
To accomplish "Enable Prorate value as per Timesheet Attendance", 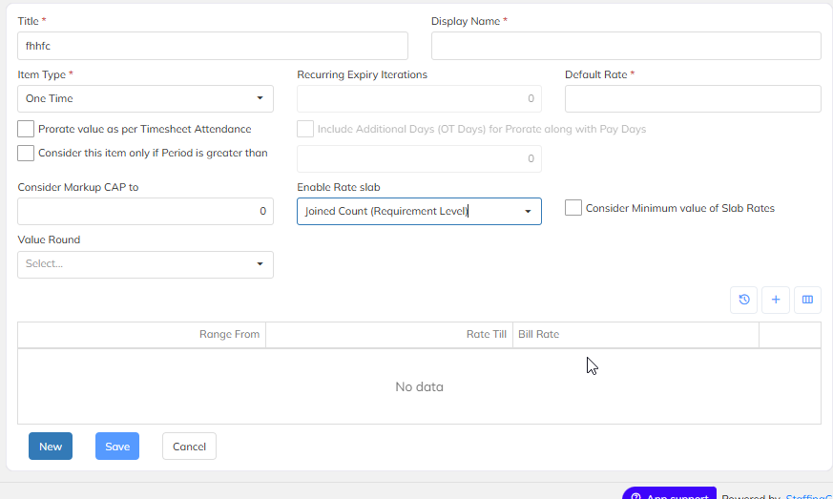I will point(26,129).
